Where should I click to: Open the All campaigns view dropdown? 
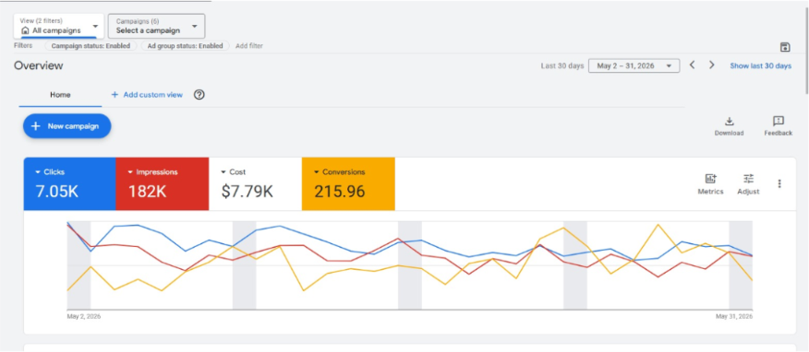click(59, 26)
